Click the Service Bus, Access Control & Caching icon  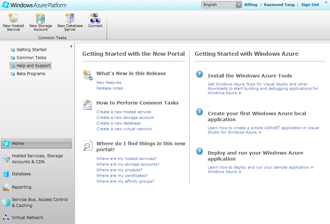coord(6,203)
